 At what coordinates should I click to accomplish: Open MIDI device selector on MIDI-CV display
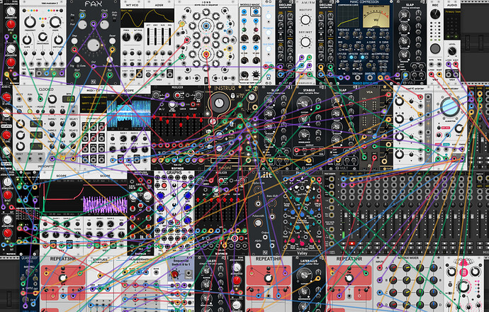(94, 102)
